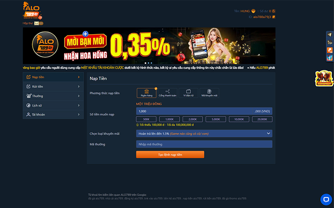
Task: Select Ví điện tử deposit method
Action: click(x=188, y=93)
